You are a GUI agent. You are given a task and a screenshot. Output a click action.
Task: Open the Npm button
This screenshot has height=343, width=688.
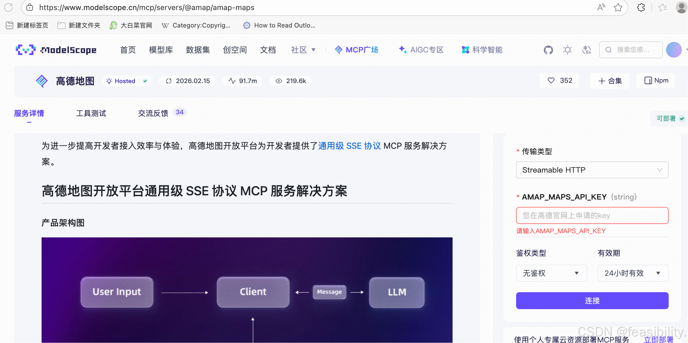(x=656, y=81)
